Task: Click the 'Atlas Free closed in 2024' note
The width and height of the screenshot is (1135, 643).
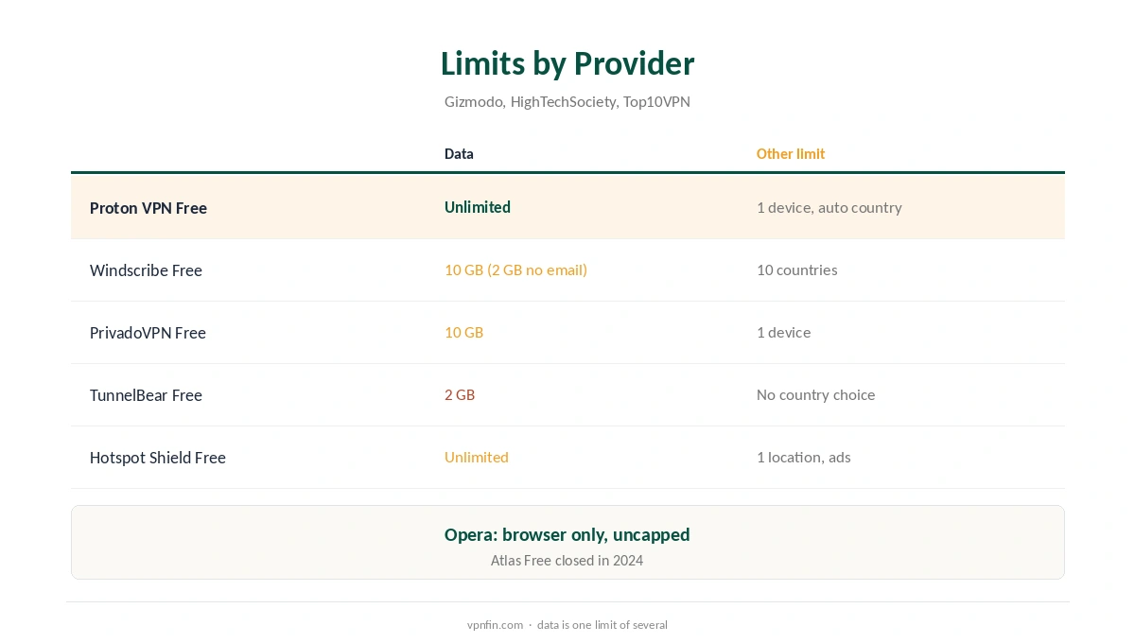Action: tap(567, 561)
